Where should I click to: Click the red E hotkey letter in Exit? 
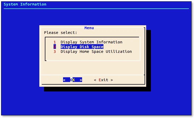pyautogui.click(x=100, y=80)
